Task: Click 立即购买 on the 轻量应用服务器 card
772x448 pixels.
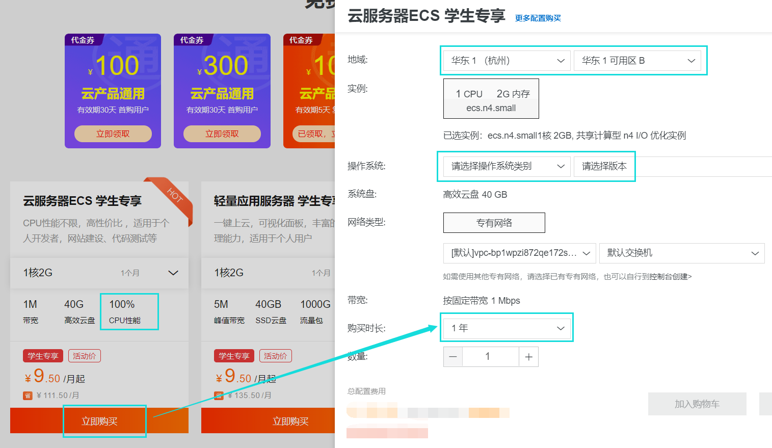Action: click(268, 421)
